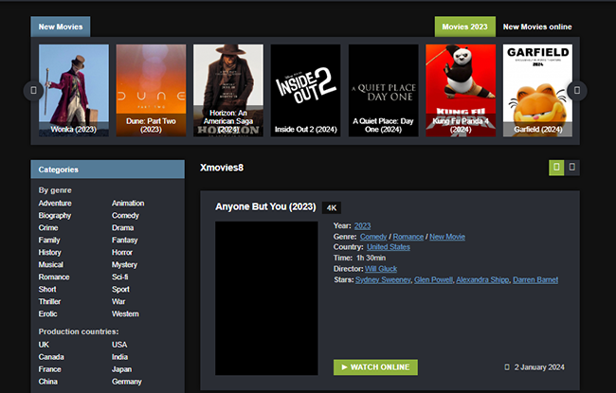Open the Dune: Part Two poster

click(x=151, y=90)
